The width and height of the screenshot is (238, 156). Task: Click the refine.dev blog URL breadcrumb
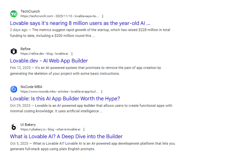[x=44, y=54]
